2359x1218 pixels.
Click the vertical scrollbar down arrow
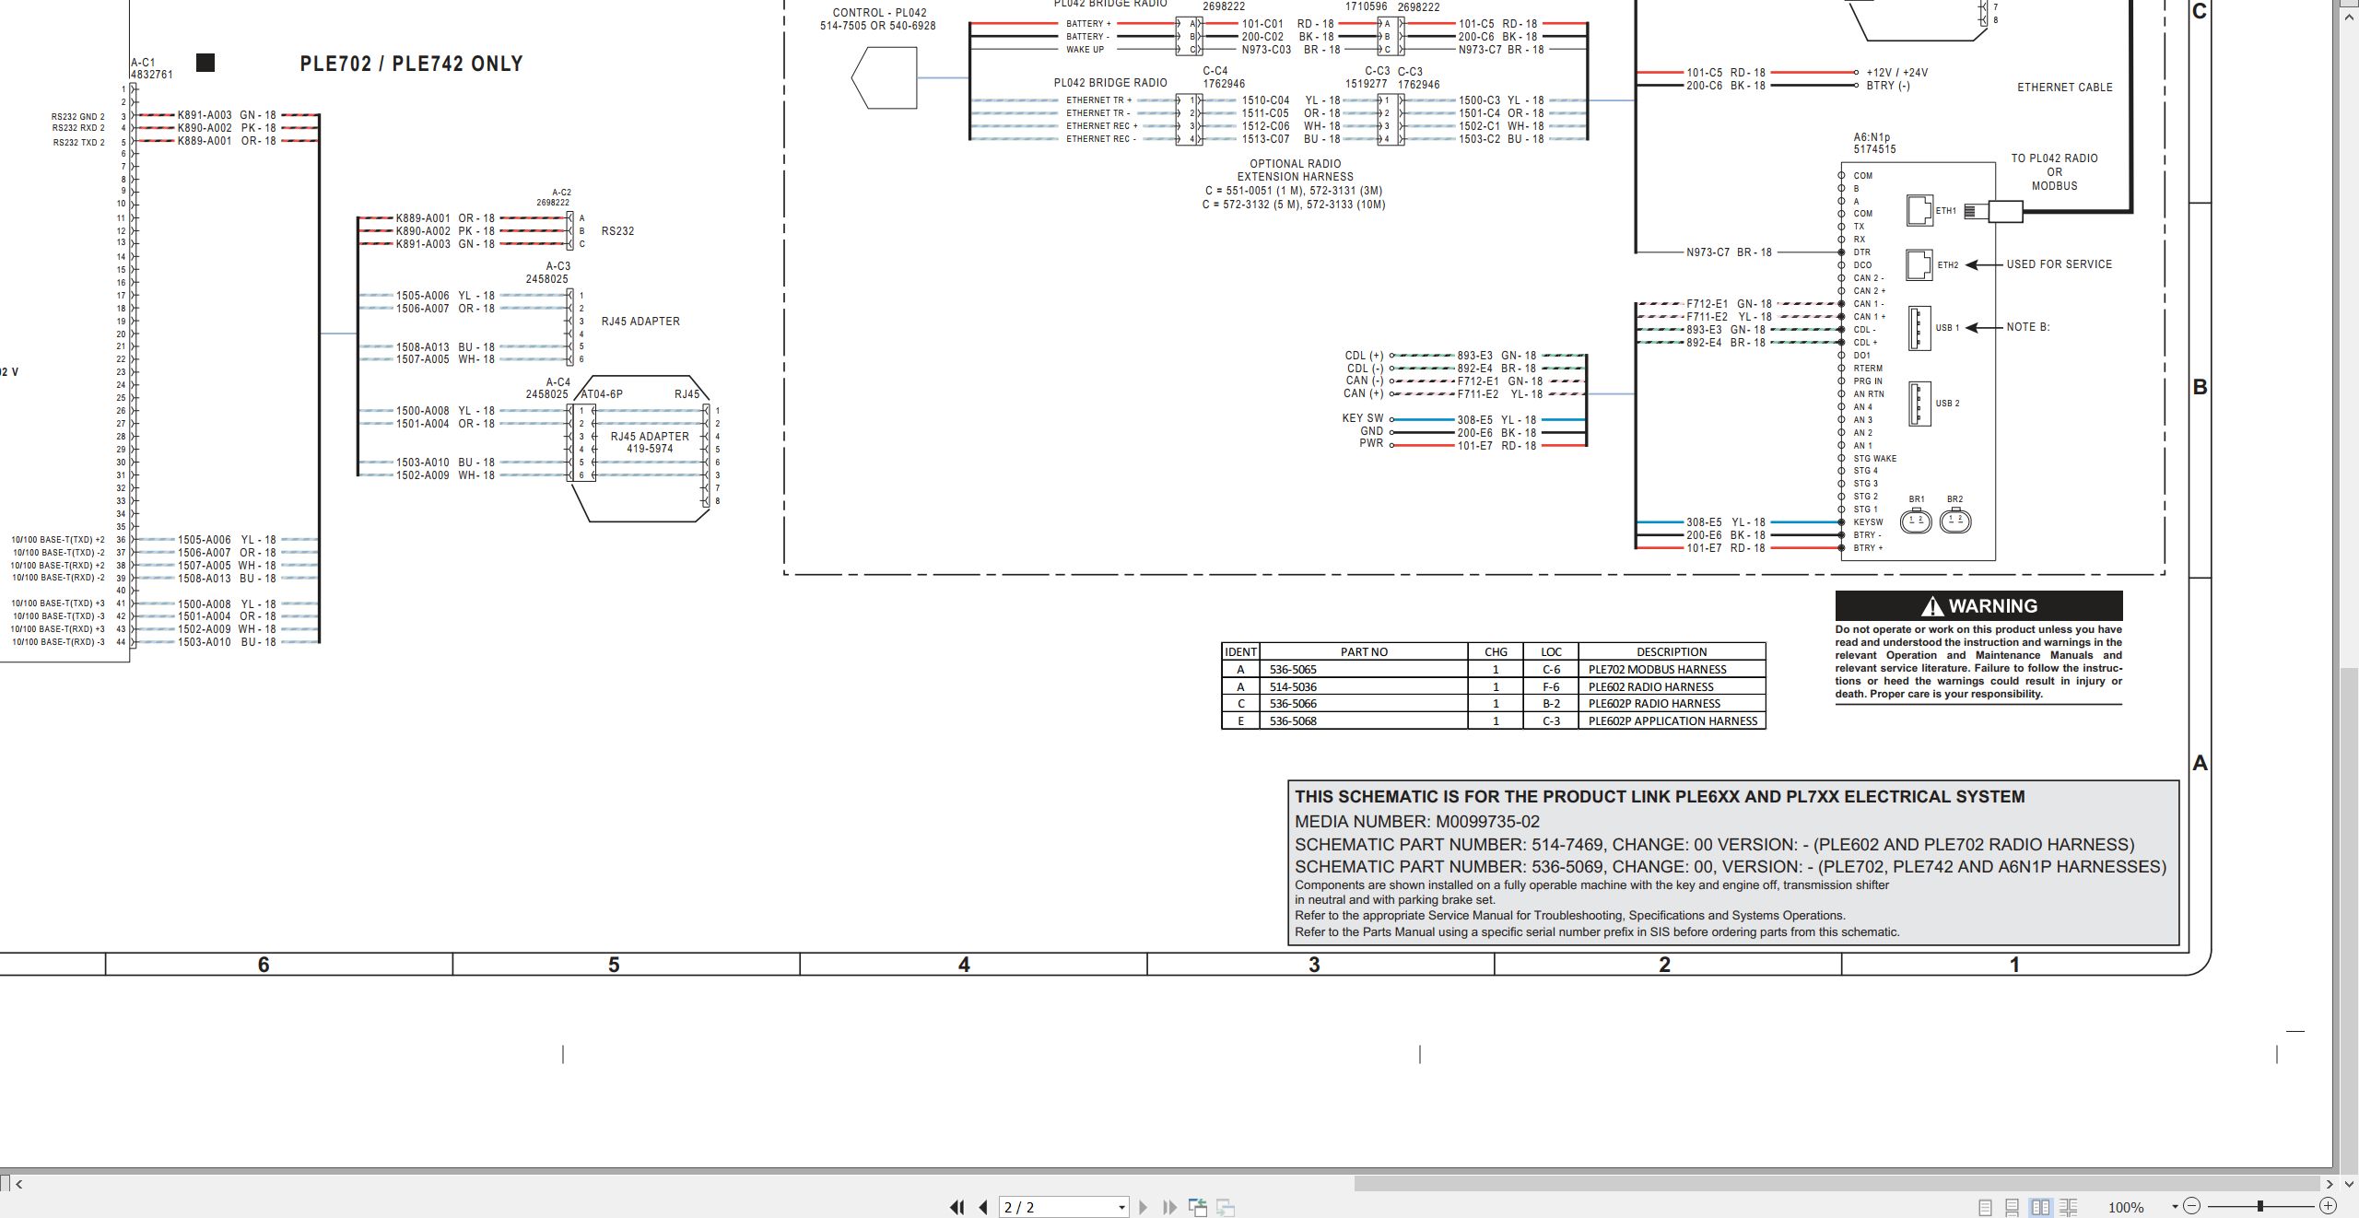coord(2348,1184)
